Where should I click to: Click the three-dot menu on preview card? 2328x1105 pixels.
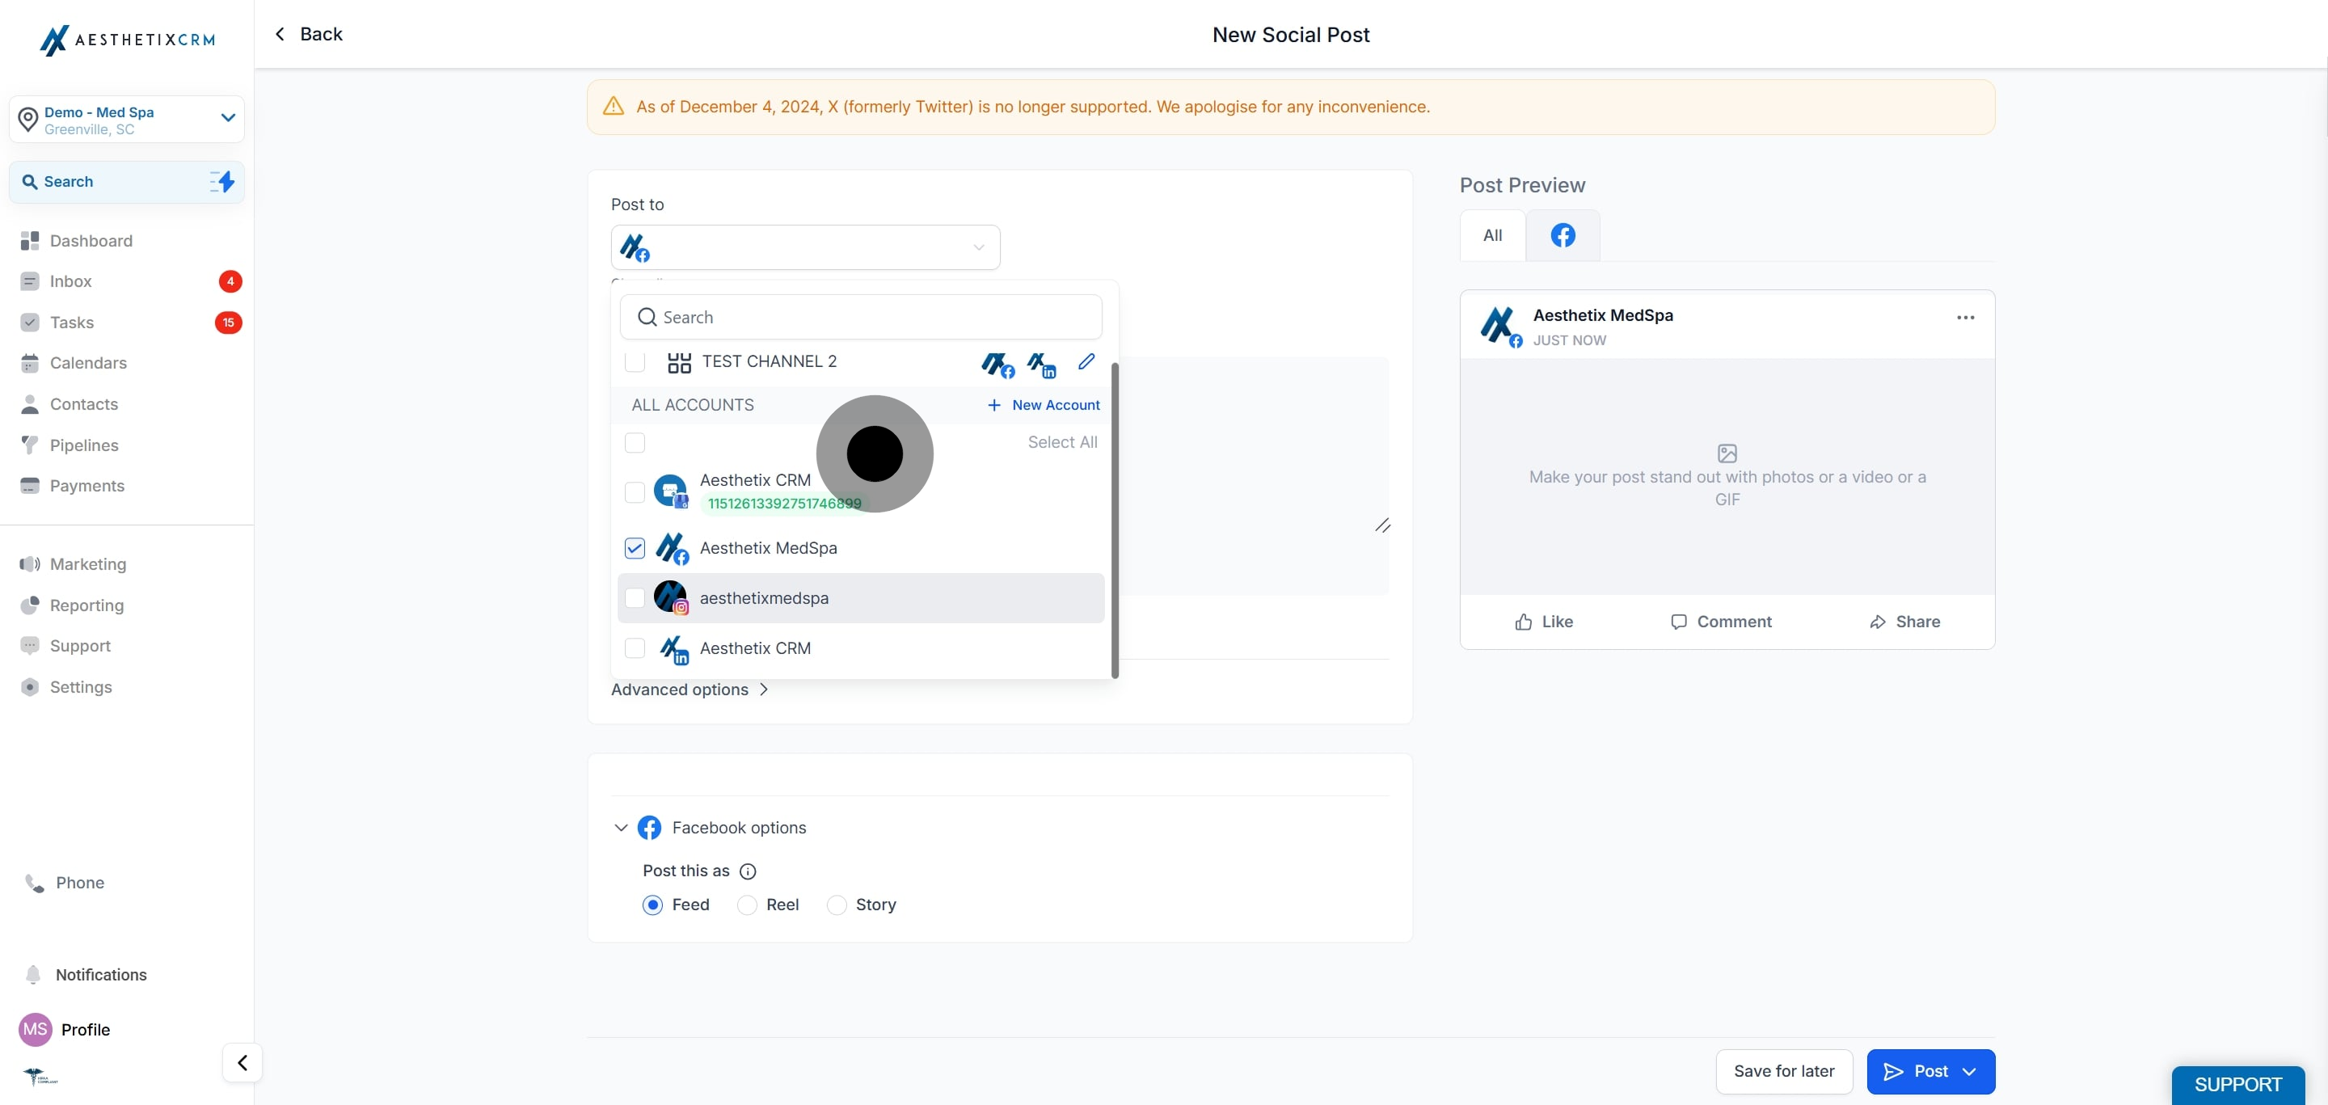click(x=1965, y=317)
